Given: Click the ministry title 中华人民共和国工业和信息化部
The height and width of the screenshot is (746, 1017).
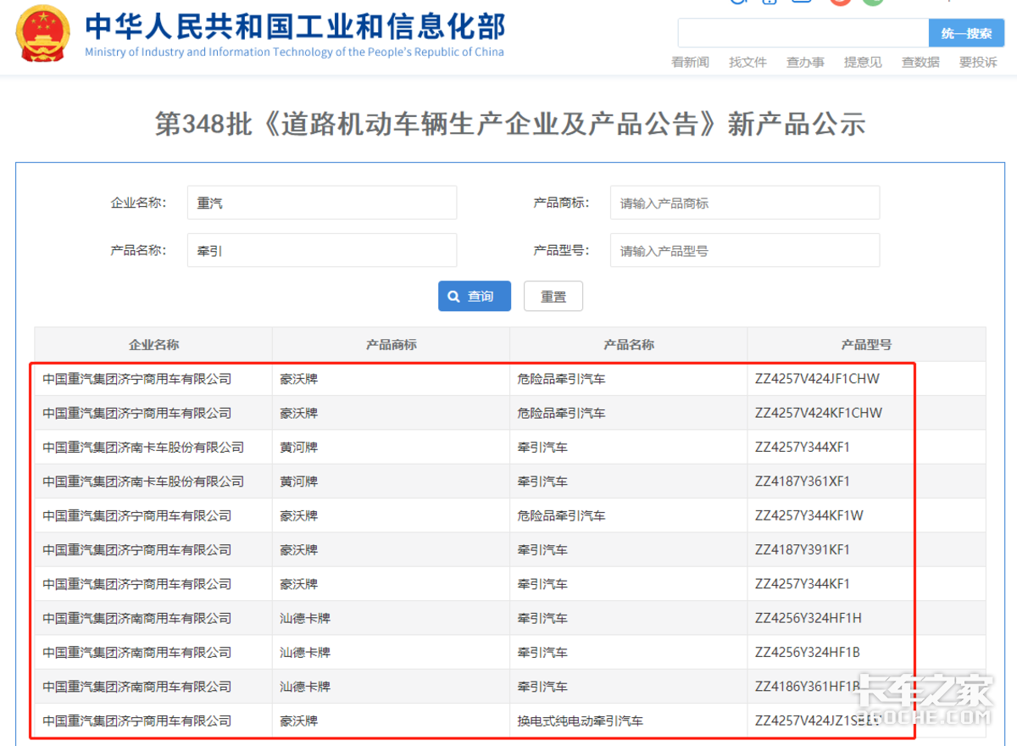Looking at the screenshot, I should (x=295, y=27).
